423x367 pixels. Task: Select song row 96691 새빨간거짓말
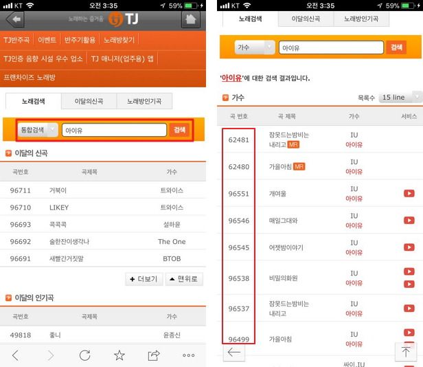click(x=103, y=258)
